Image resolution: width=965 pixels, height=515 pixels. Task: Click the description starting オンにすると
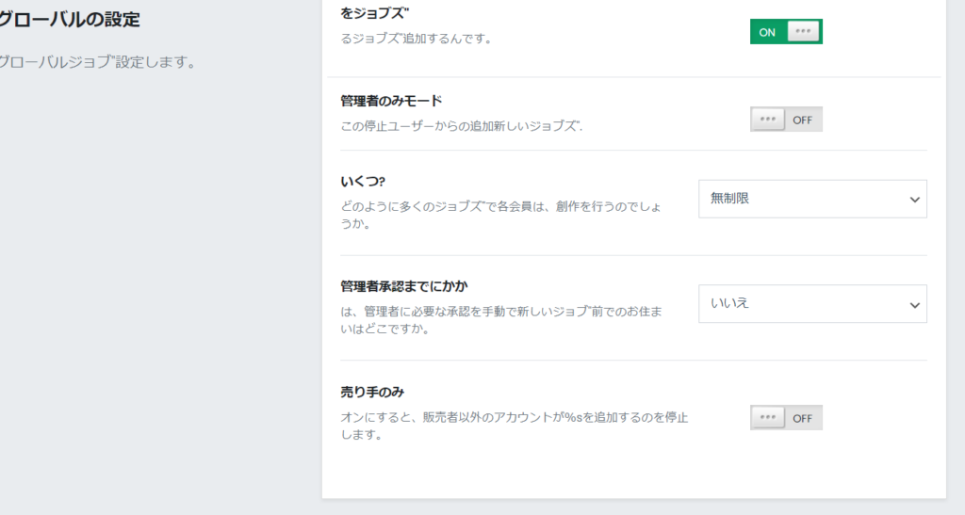click(x=514, y=426)
